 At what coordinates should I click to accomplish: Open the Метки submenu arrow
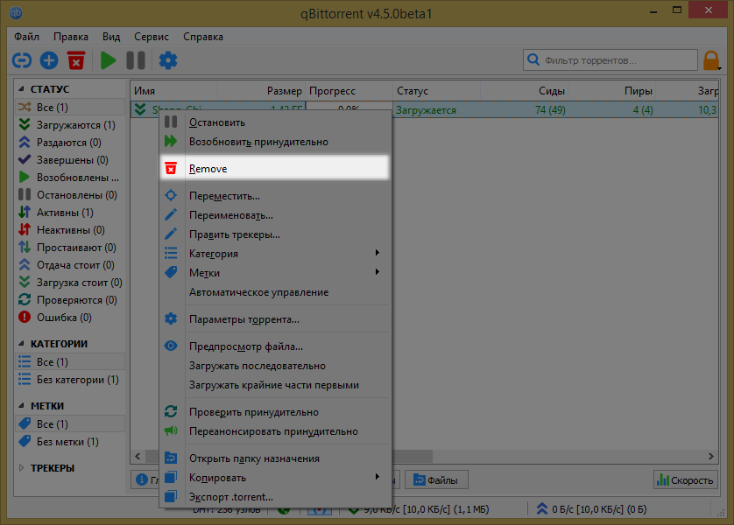tap(377, 272)
